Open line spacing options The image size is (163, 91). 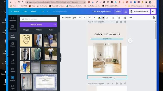[x=125, y=18]
